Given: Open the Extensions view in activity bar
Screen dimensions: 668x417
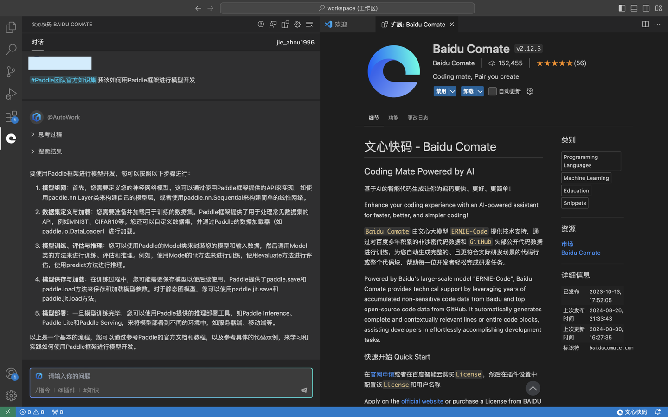Looking at the screenshot, I should click(11, 116).
